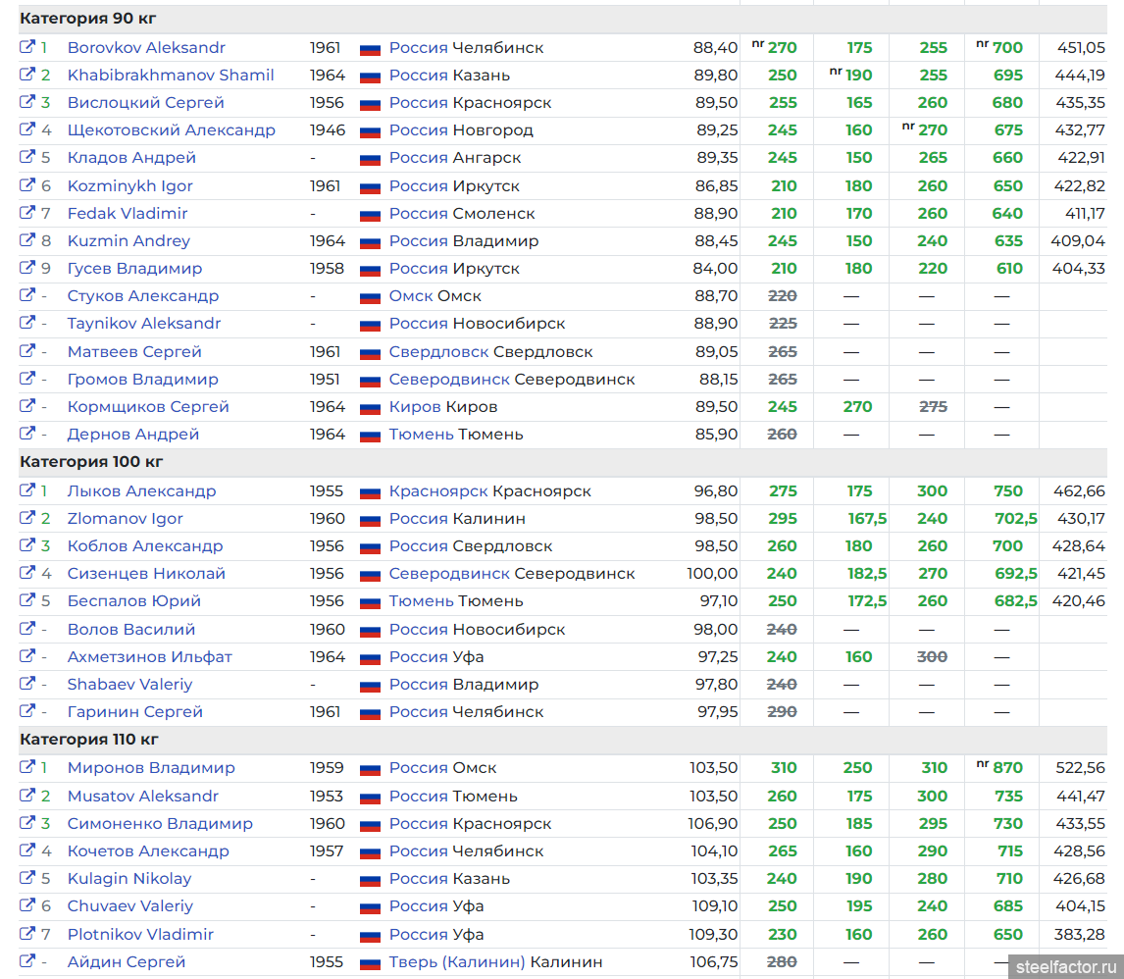Image resolution: width=1124 pixels, height=979 pixels.
Task: Open external link icon for Миронов Владимир
Action: [27, 767]
